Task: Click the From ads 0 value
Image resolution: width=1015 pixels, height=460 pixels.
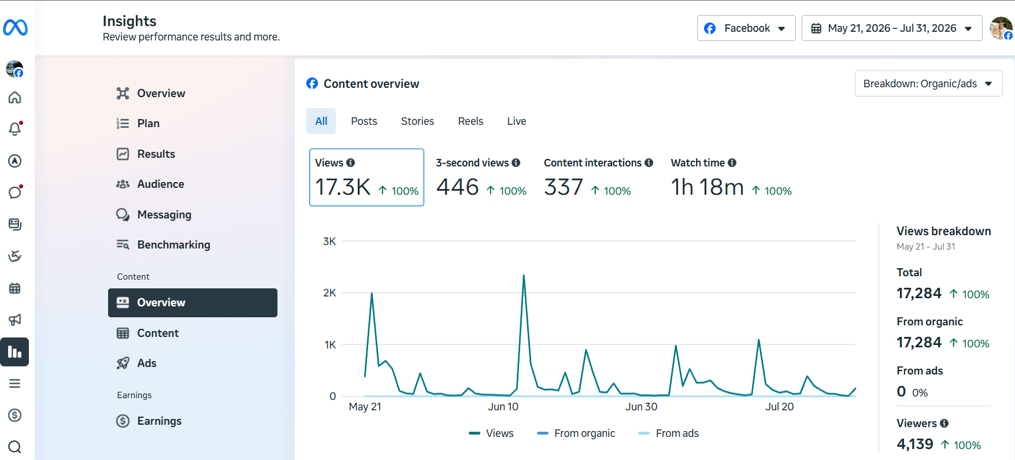Action: (x=901, y=392)
